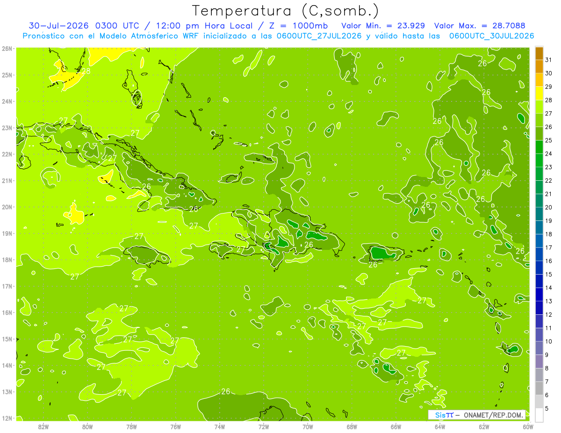Click the "68W" longitude label
Viewport: 561px width, 433px height.
352,426
